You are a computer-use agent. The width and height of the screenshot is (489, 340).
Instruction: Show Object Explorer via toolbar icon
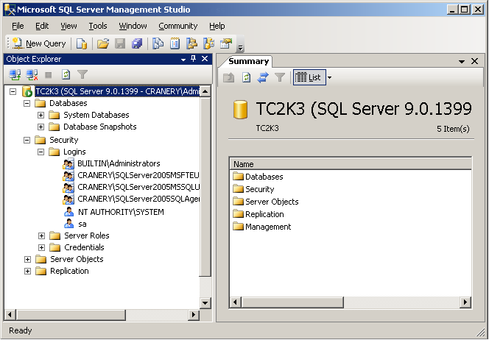[x=191, y=43]
